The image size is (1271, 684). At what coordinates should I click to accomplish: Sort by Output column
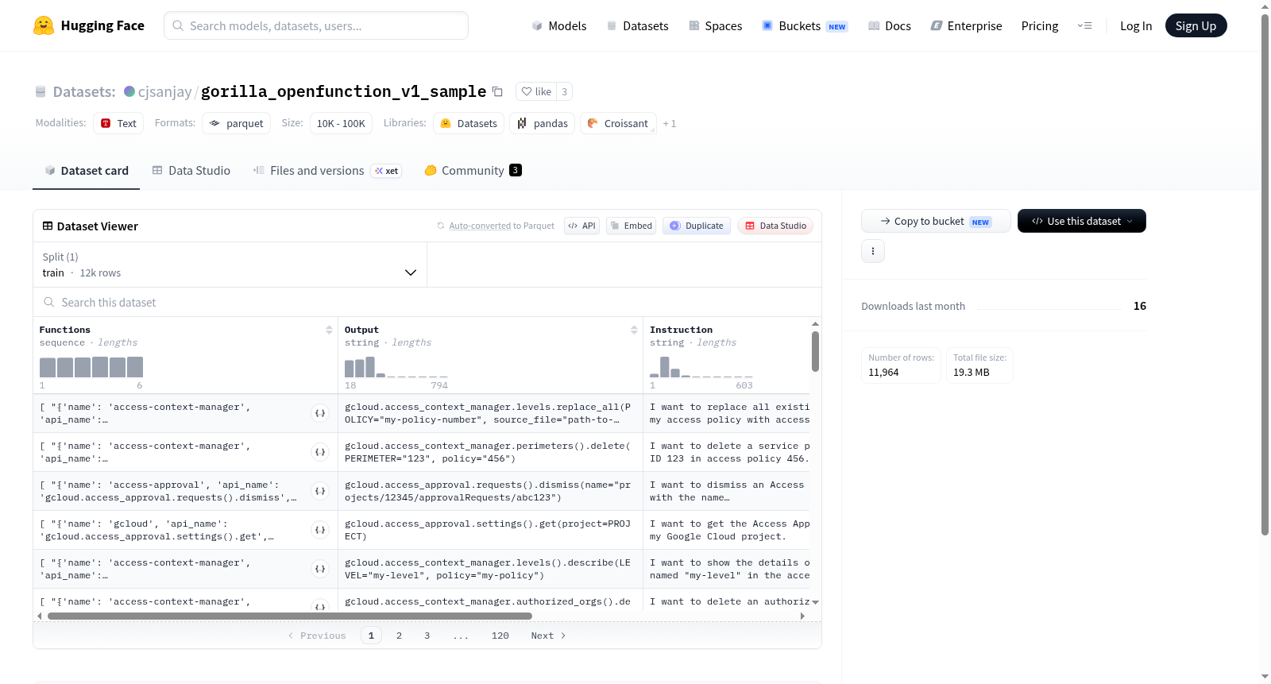click(x=634, y=330)
